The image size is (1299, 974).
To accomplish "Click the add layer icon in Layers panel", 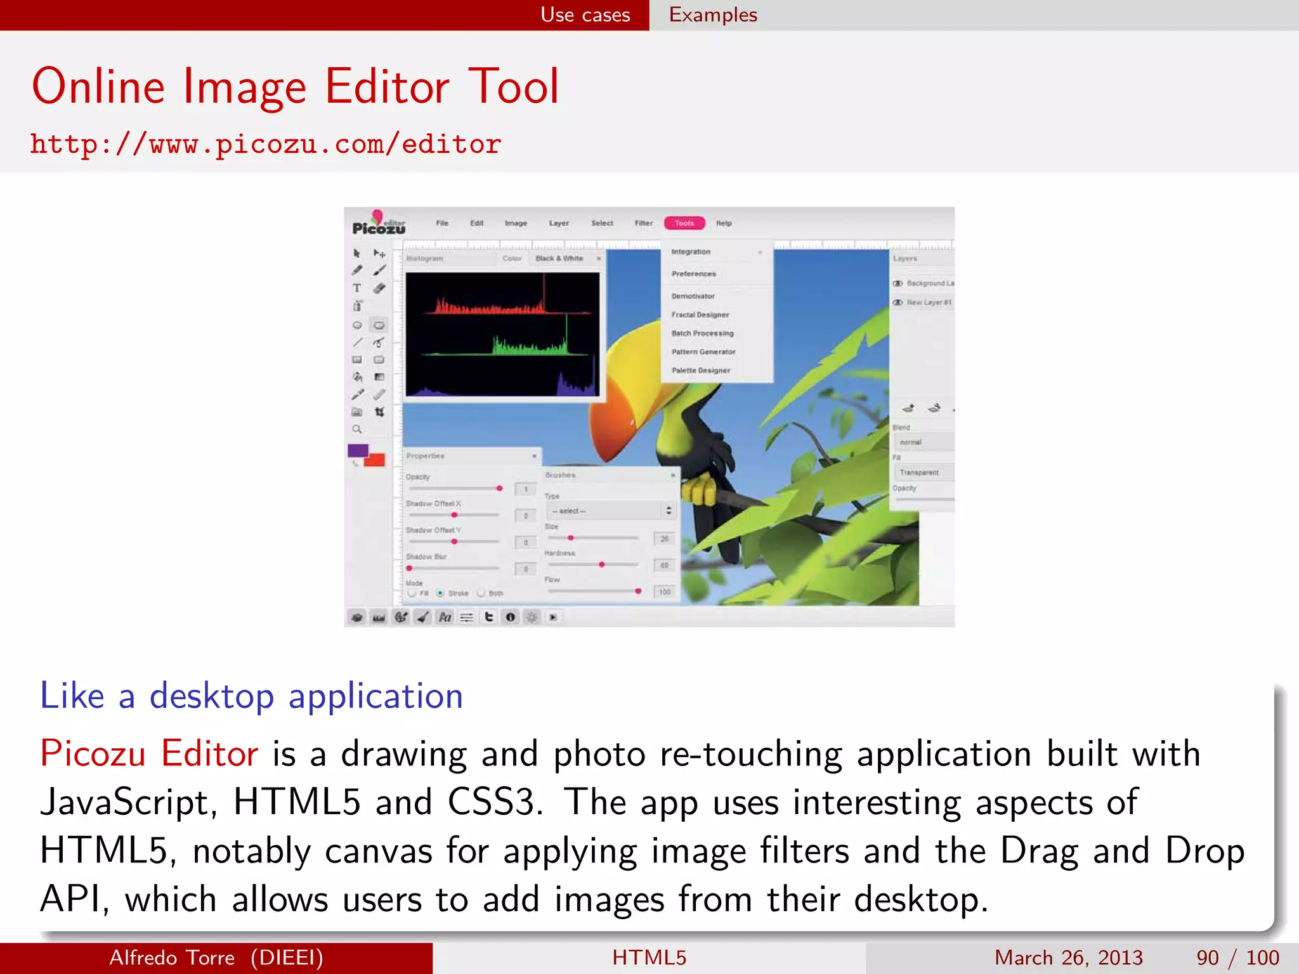I will (908, 408).
